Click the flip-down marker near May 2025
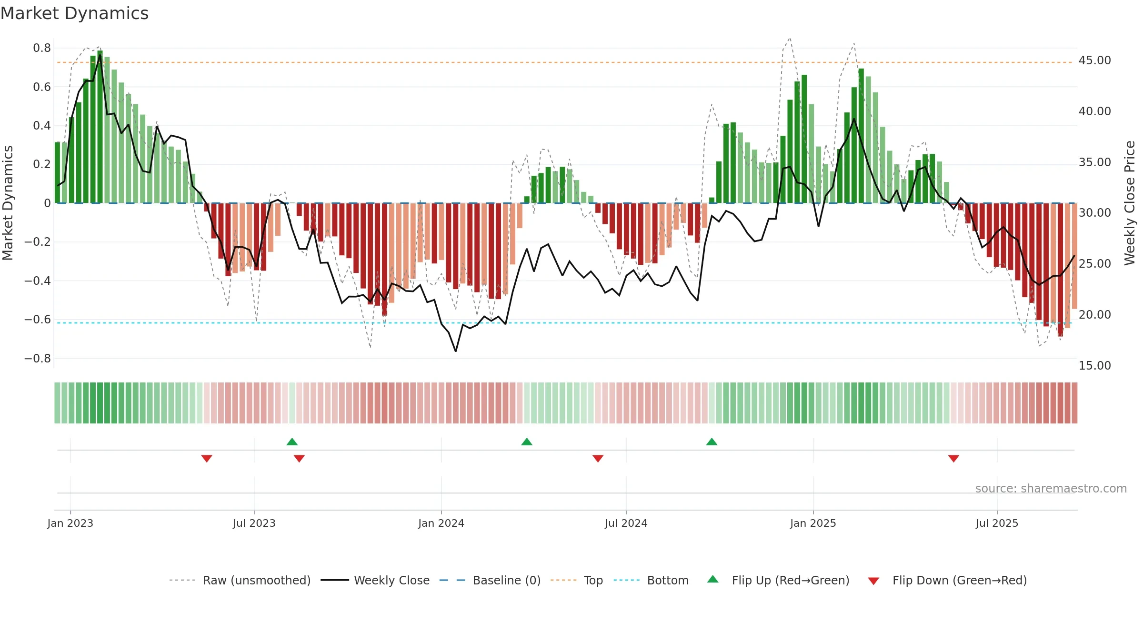 [x=953, y=459]
